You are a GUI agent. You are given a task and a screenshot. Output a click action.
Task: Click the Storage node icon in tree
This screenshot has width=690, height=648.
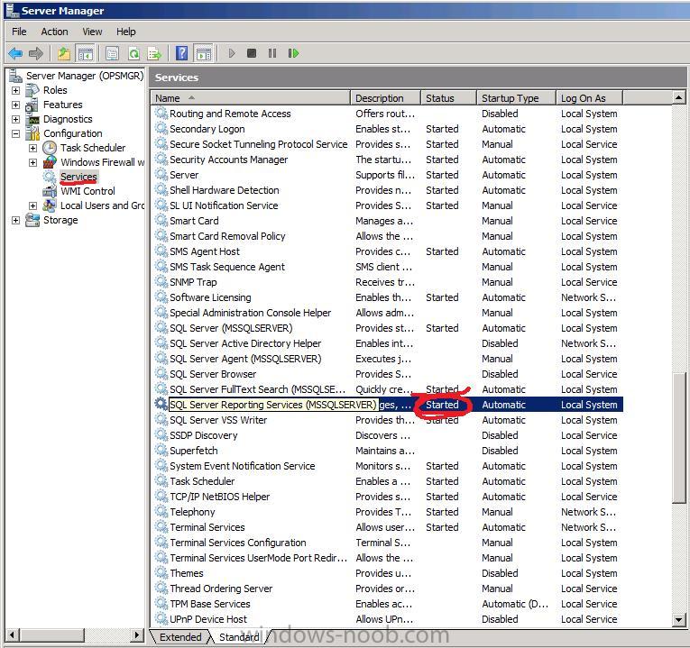tap(32, 220)
